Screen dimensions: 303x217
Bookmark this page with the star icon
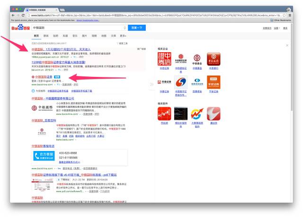(x=284, y=15)
